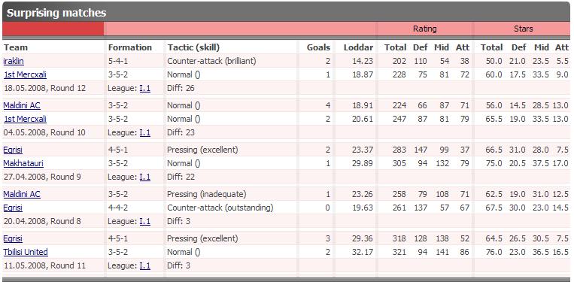Viewport: 574px width, 282px height.
Task: Click the Loddar column header
Action: tap(358, 47)
